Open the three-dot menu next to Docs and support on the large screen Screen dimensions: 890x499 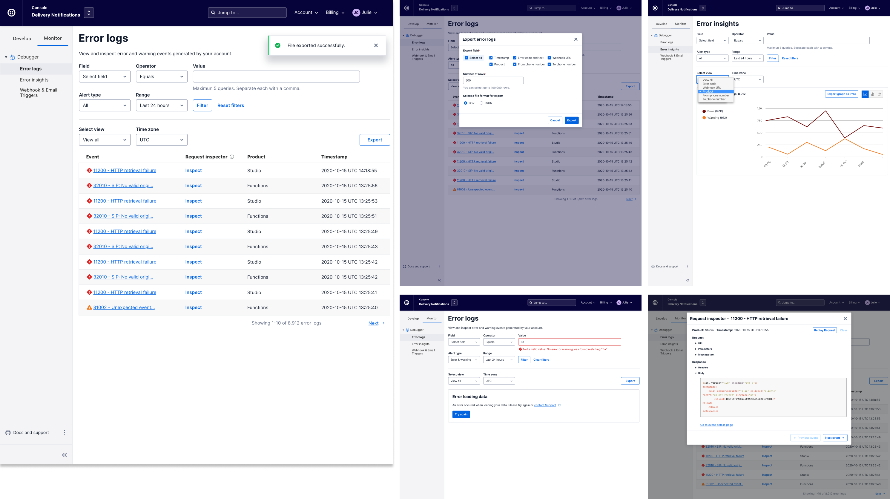tap(64, 433)
